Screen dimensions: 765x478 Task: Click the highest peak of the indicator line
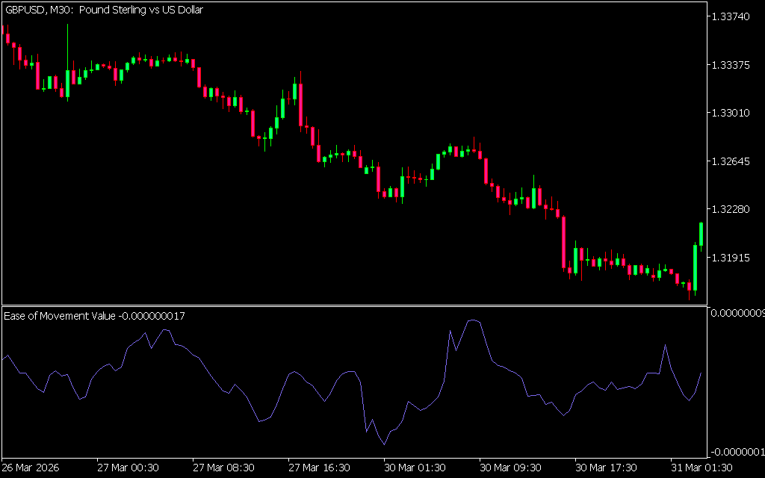(472, 320)
